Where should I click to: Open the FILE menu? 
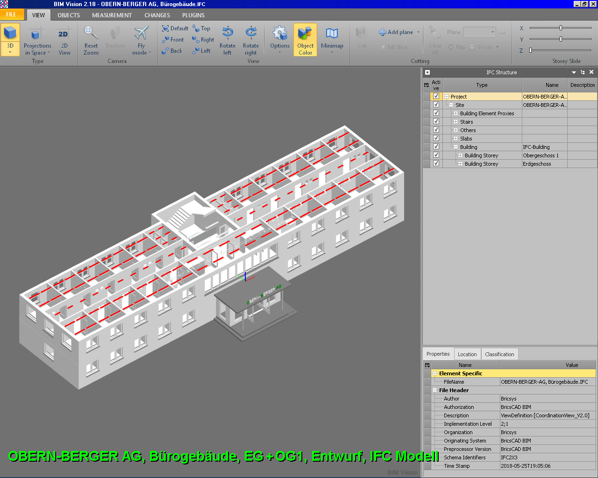tap(11, 14)
